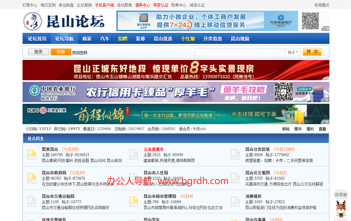Open 汽车 navigation item
This screenshot has height=221, width=351.
[x=105, y=39]
